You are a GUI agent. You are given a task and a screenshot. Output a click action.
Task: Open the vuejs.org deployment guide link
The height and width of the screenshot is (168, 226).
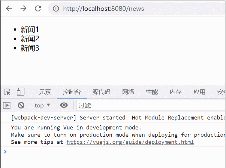point(130,142)
